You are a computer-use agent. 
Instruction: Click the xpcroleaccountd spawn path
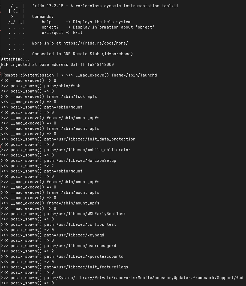84,256
